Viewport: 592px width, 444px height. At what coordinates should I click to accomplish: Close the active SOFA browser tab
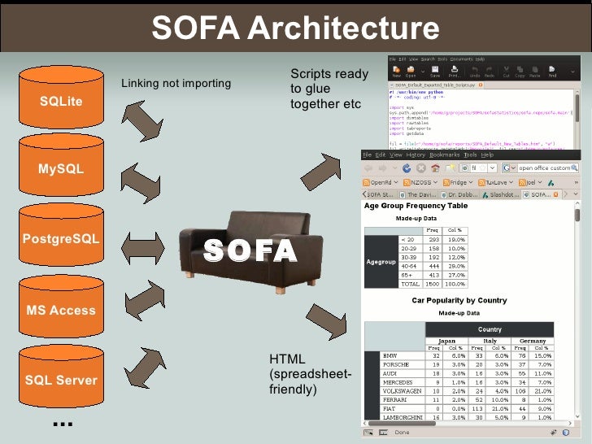tap(555, 194)
